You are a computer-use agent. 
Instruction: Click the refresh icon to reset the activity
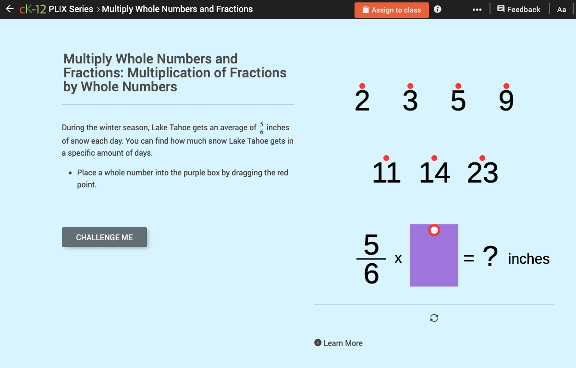pyautogui.click(x=434, y=318)
